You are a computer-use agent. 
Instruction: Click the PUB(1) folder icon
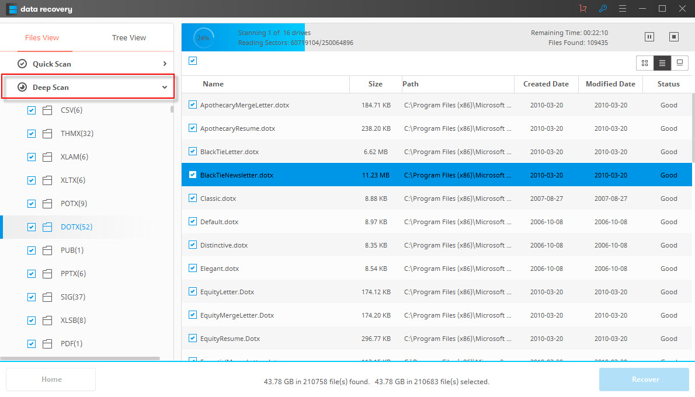point(47,250)
